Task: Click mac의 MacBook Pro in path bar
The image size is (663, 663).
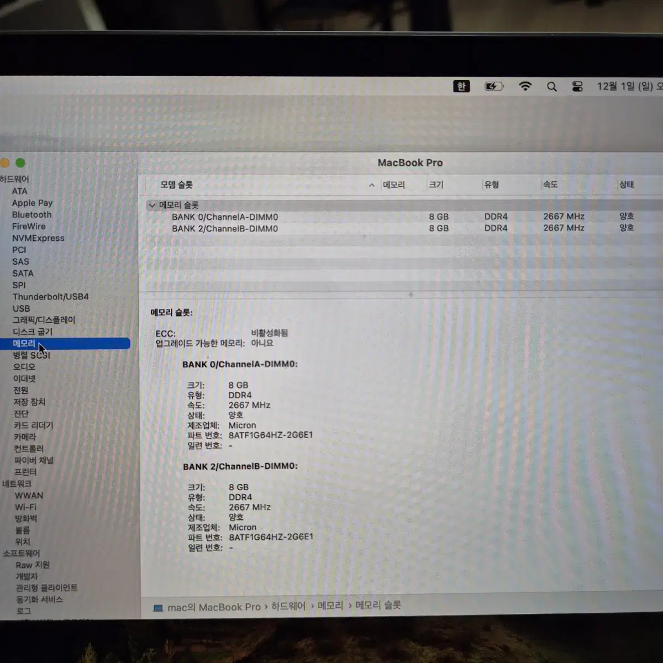Action: (207, 607)
